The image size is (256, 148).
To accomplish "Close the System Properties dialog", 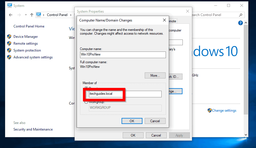I will point(188,11).
